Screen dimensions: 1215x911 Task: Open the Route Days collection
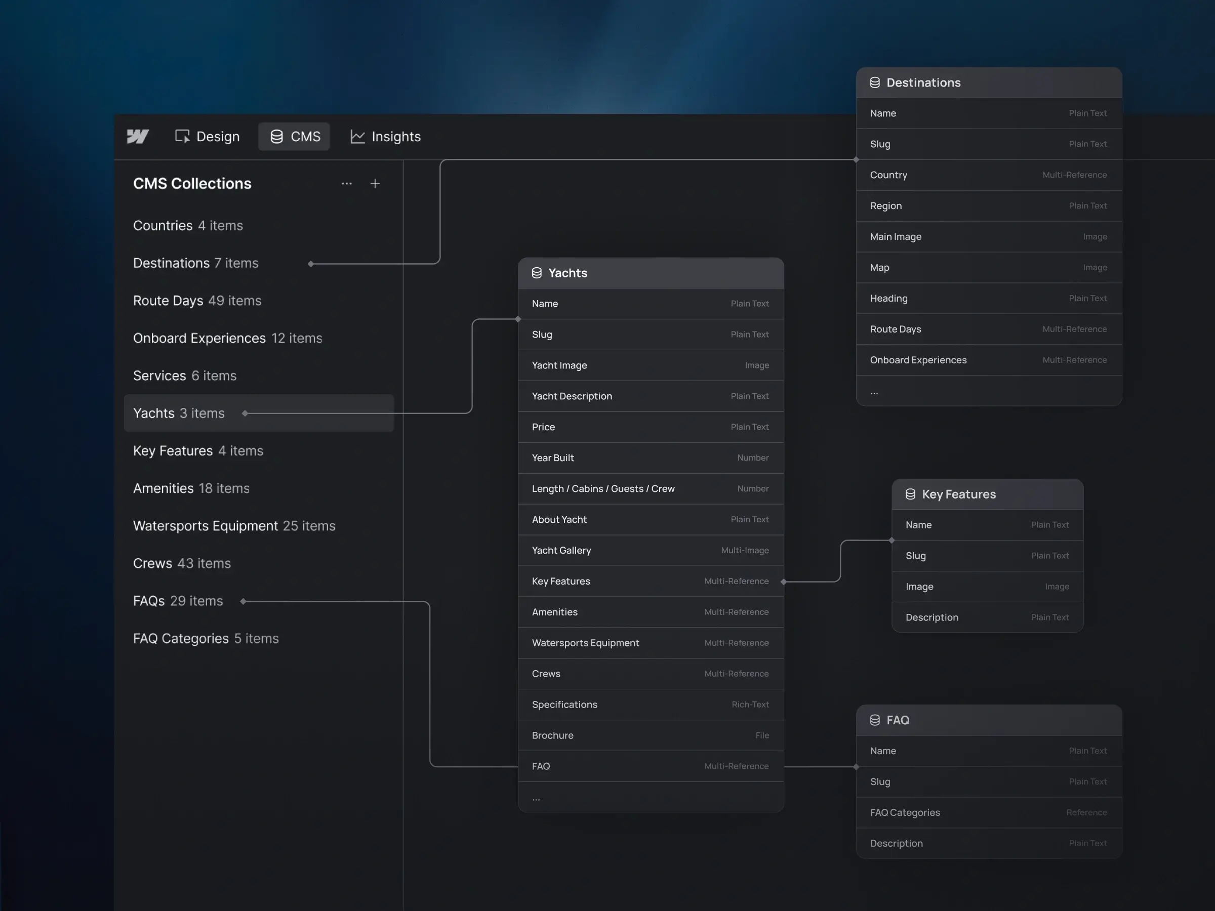point(197,301)
